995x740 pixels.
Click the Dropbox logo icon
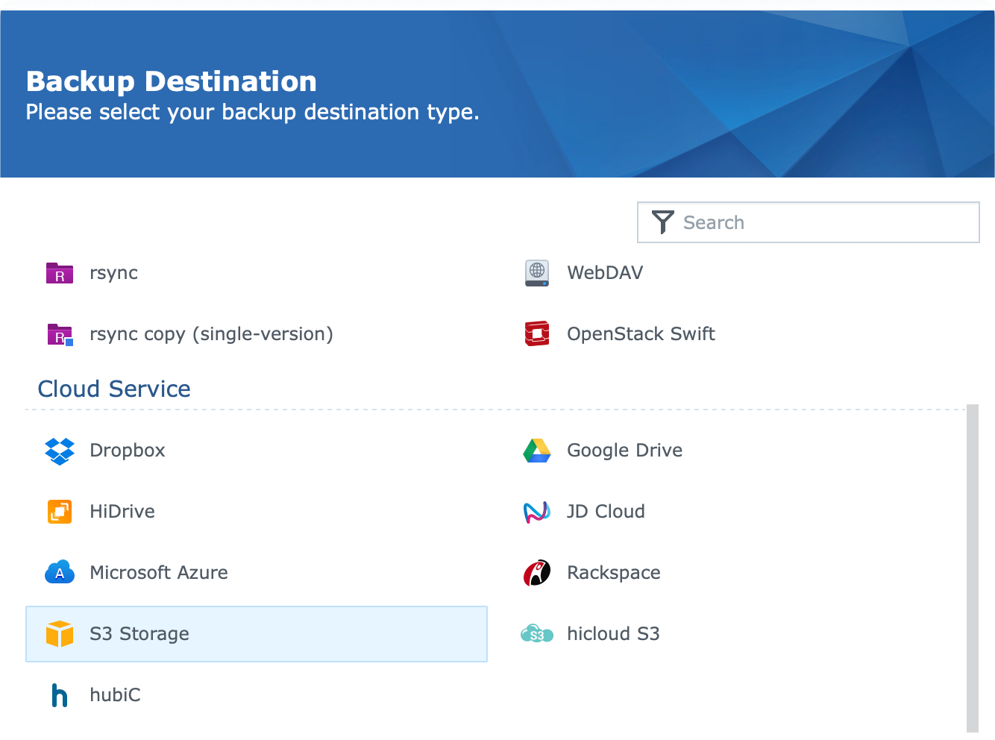tap(60, 451)
